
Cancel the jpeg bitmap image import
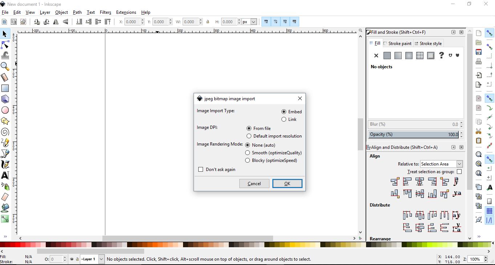tap(254, 184)
